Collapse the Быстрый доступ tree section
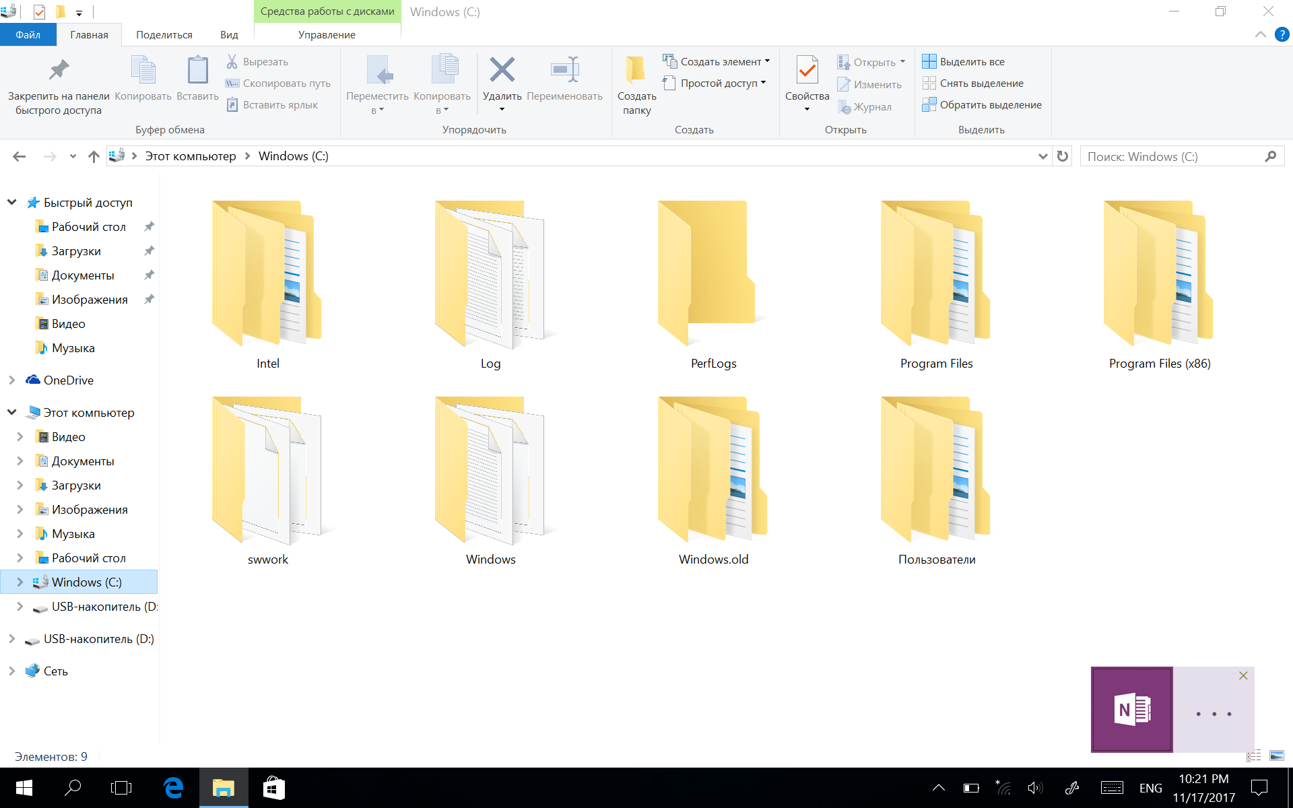 (12, 202)
